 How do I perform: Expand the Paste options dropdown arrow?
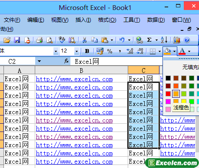tap(112, 40)
